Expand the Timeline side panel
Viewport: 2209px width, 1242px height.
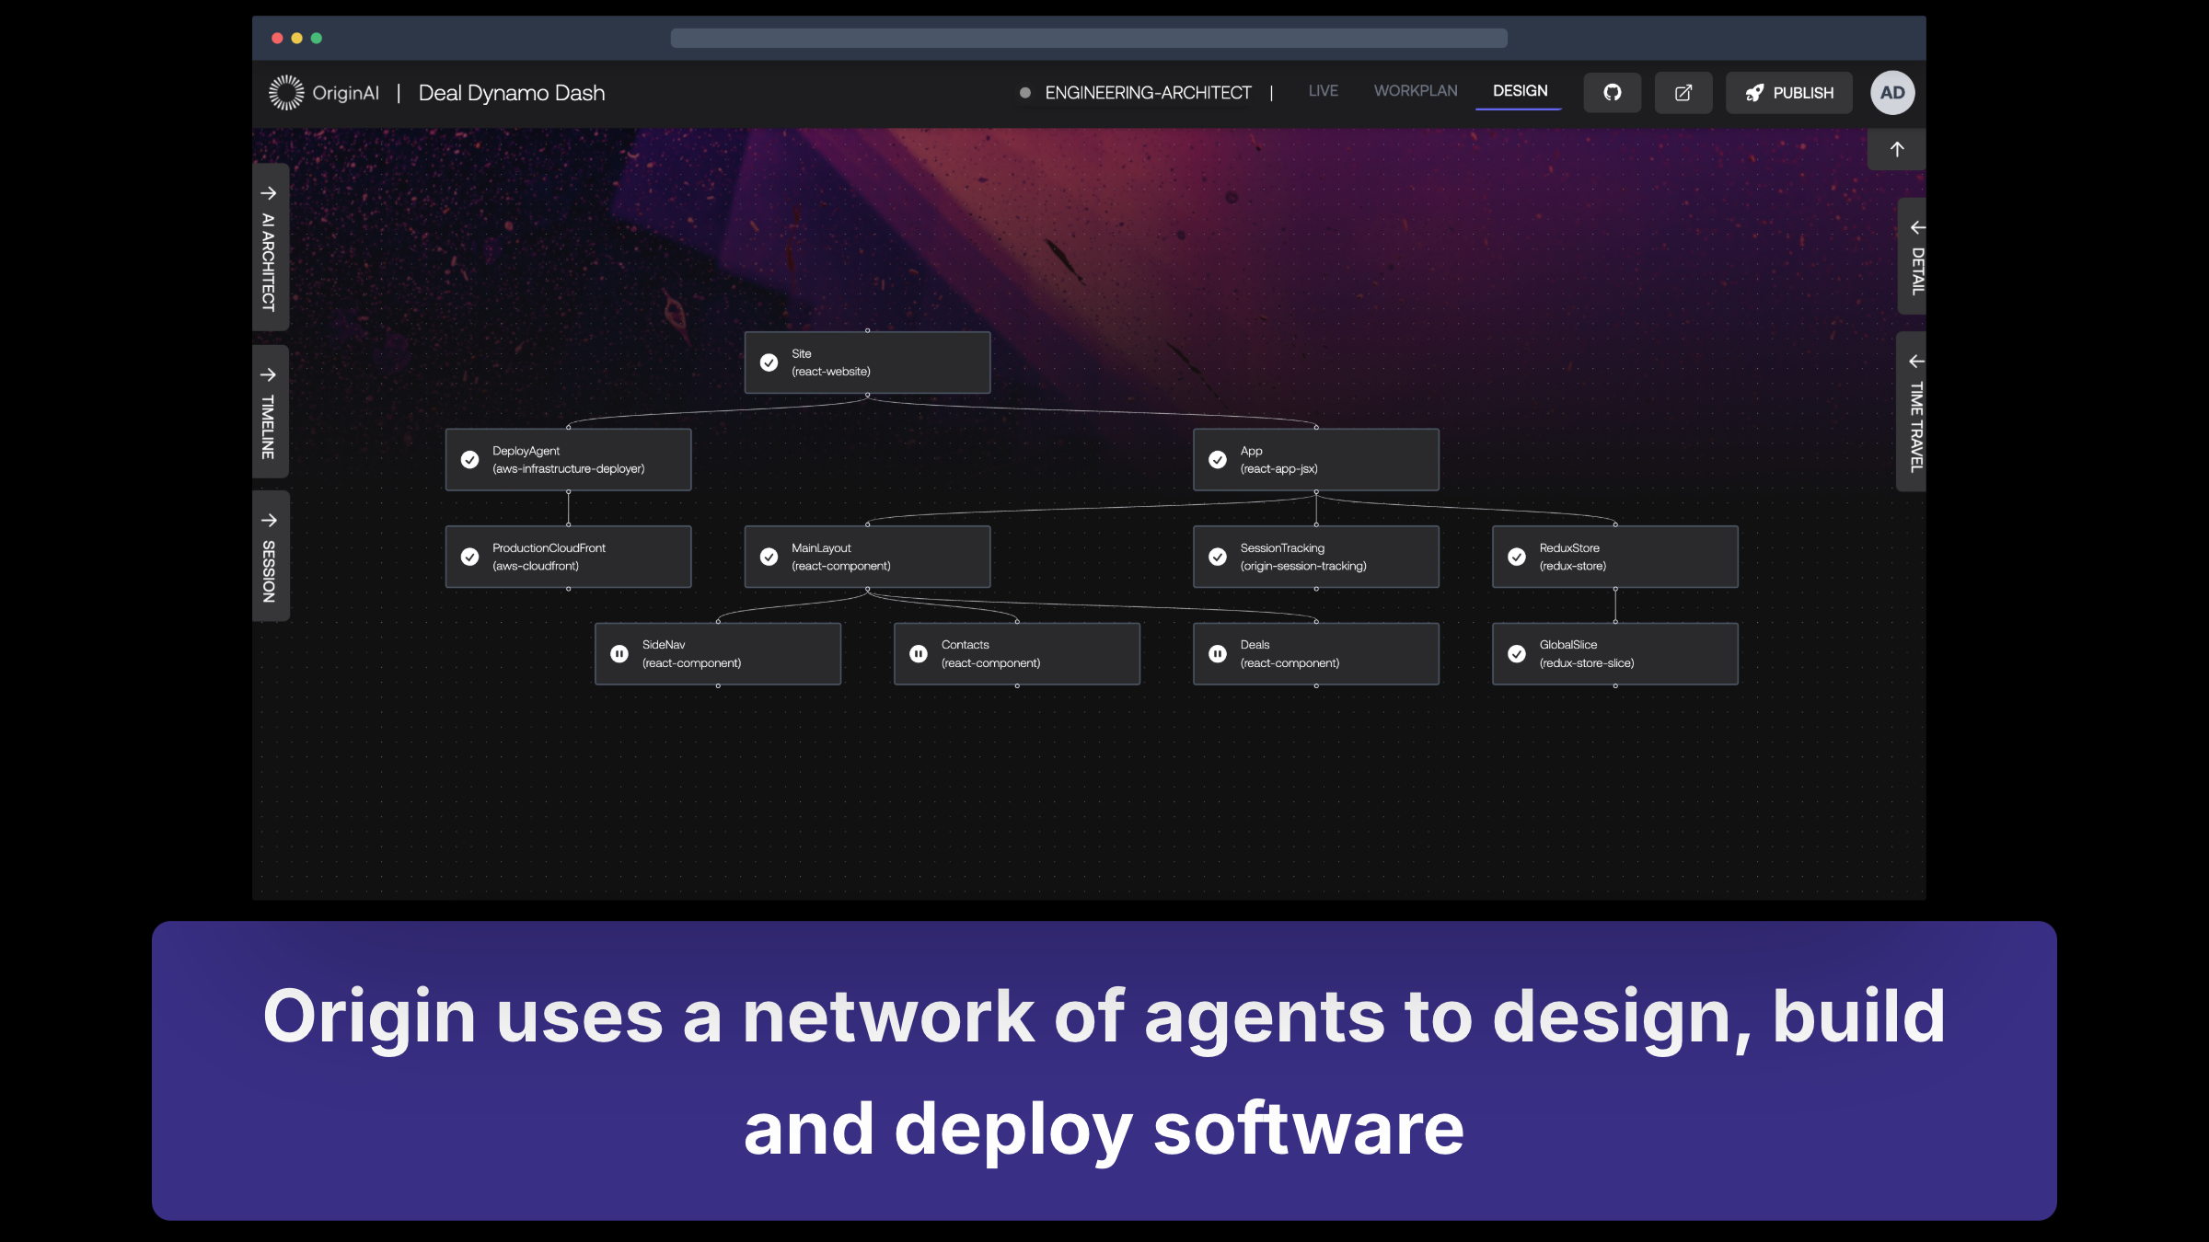pos(270,412)
